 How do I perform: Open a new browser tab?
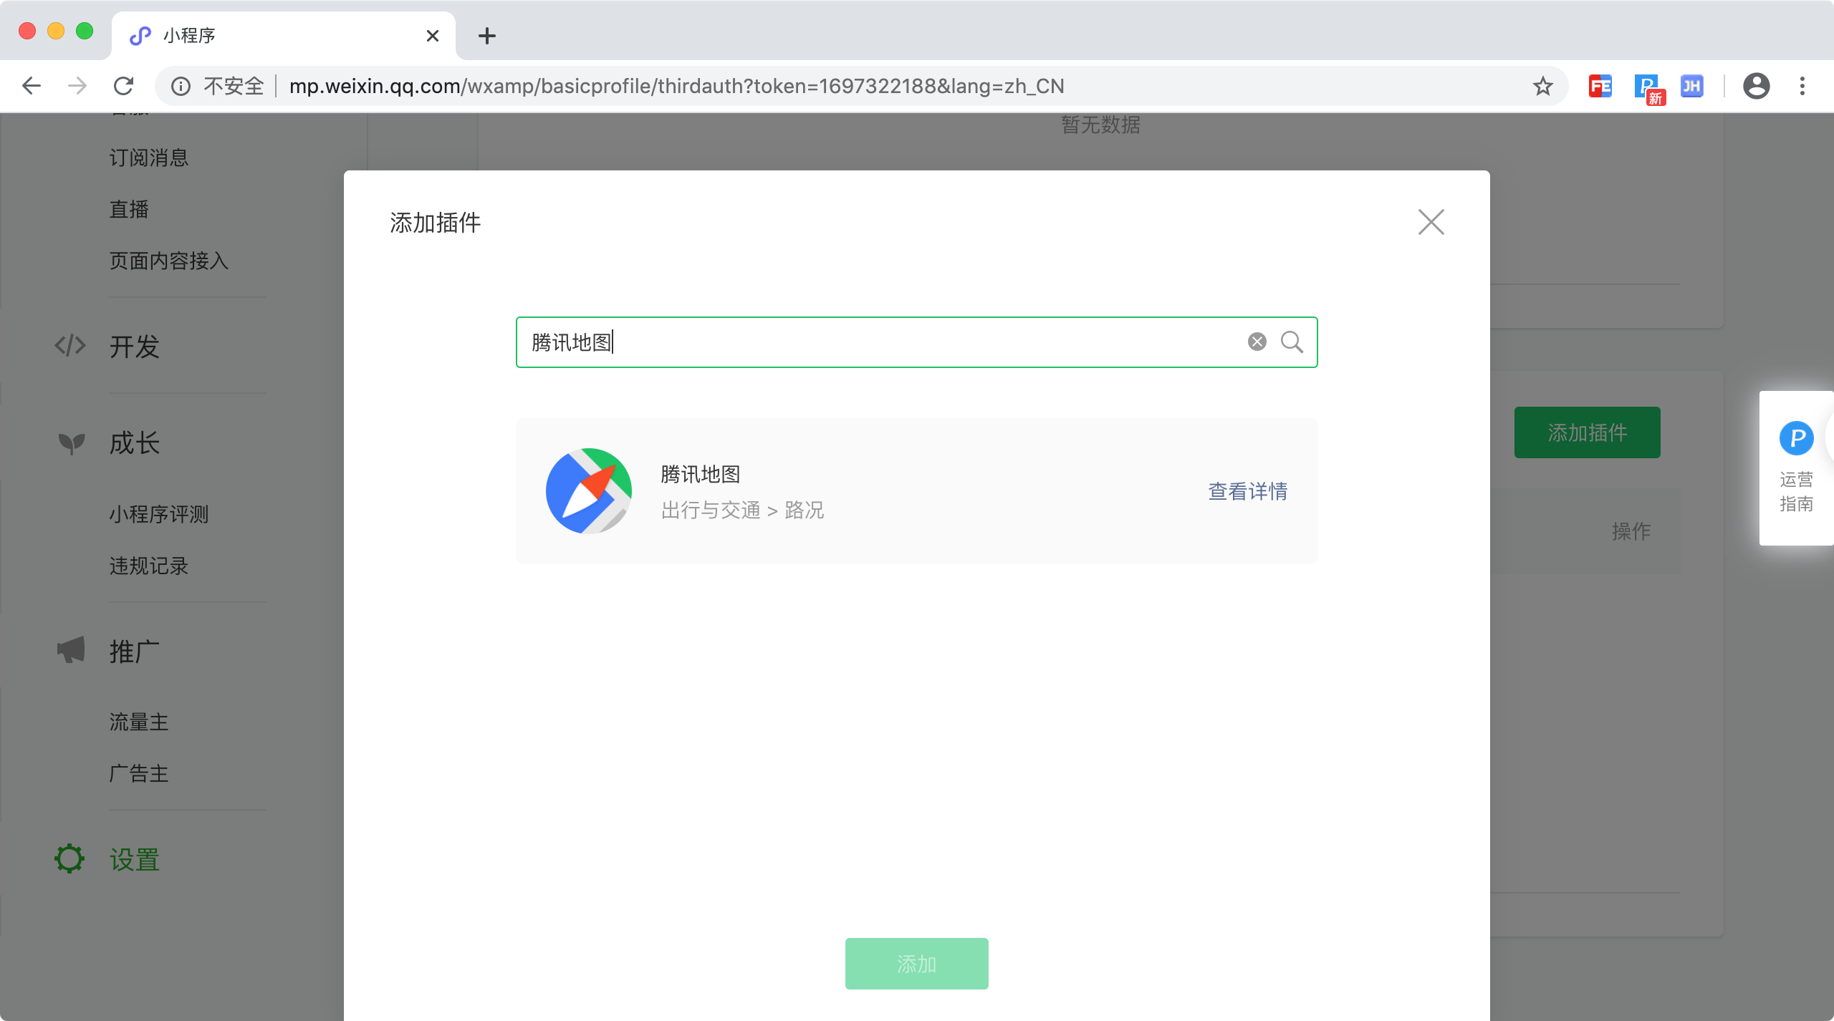point(487,36)
